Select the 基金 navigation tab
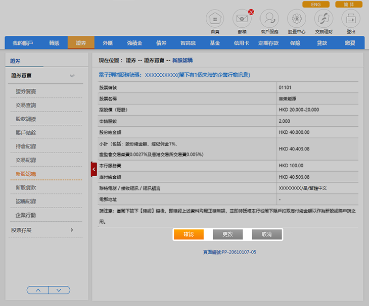The width and height of the screenshot is (369, 306). [215, 43]
